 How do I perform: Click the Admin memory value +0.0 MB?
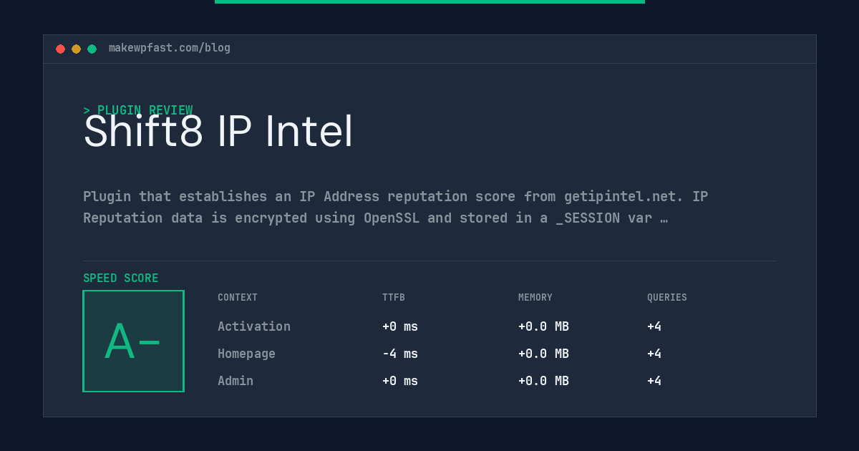click(543, 381)
